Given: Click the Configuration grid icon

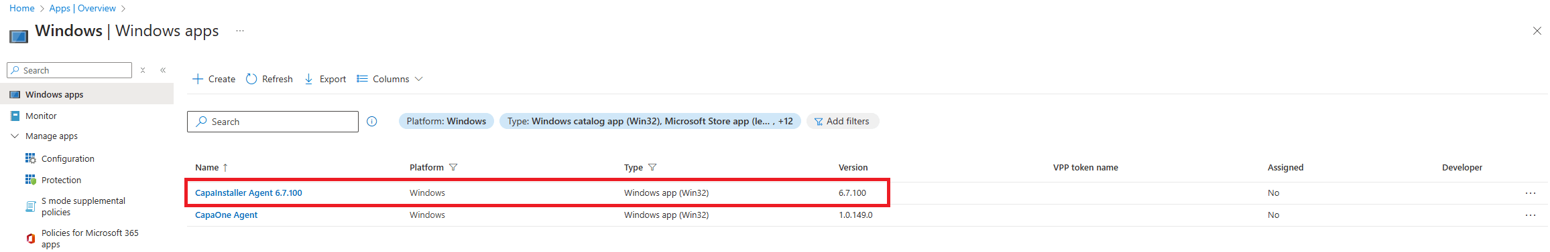Looking at the screenshot, I should pos(30,158).
